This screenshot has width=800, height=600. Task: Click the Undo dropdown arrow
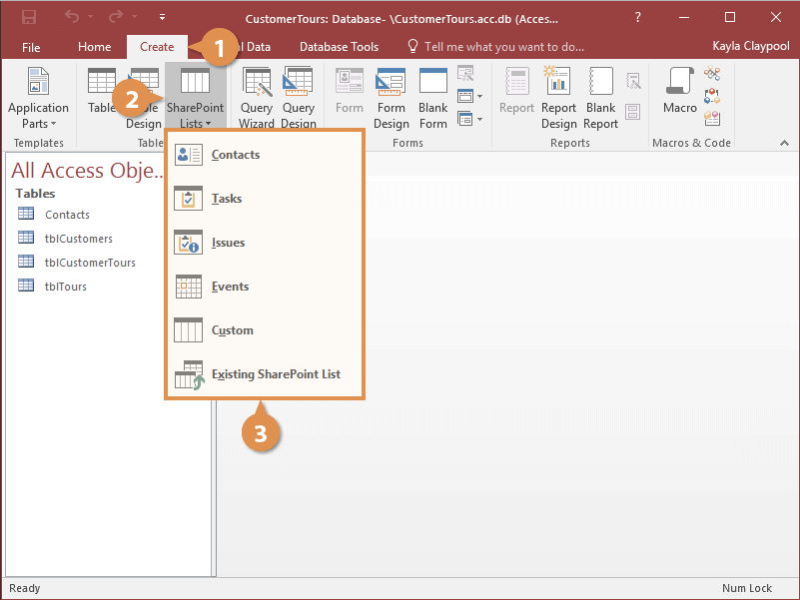coord(90,17)
